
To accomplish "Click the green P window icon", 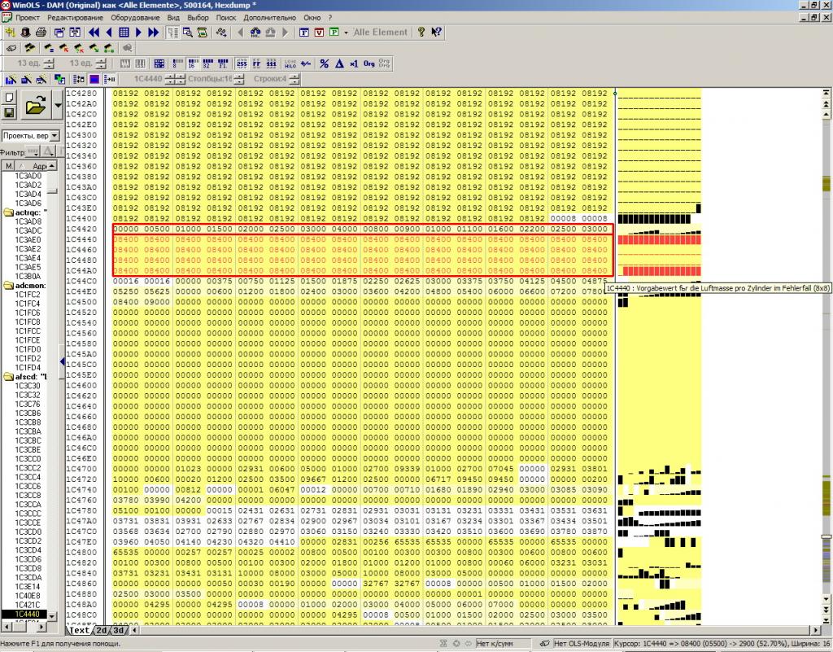I will click(x=334, y=33).
